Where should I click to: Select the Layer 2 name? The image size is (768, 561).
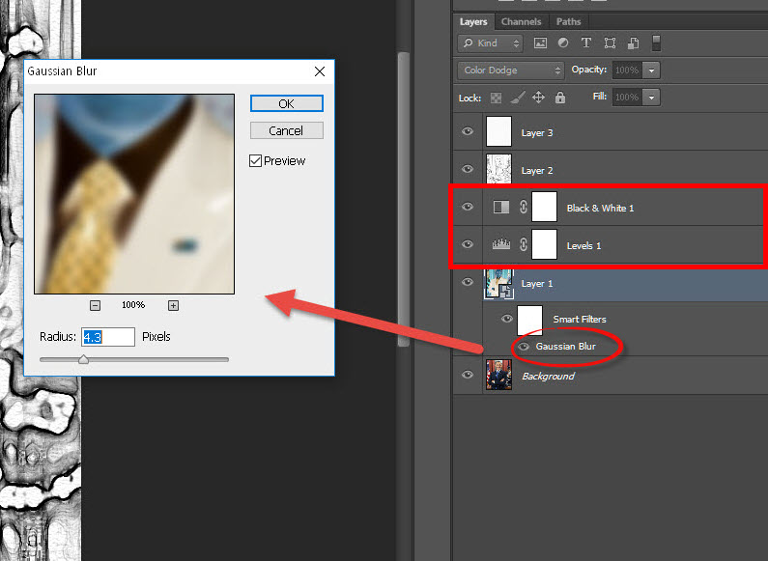[537, 171]
